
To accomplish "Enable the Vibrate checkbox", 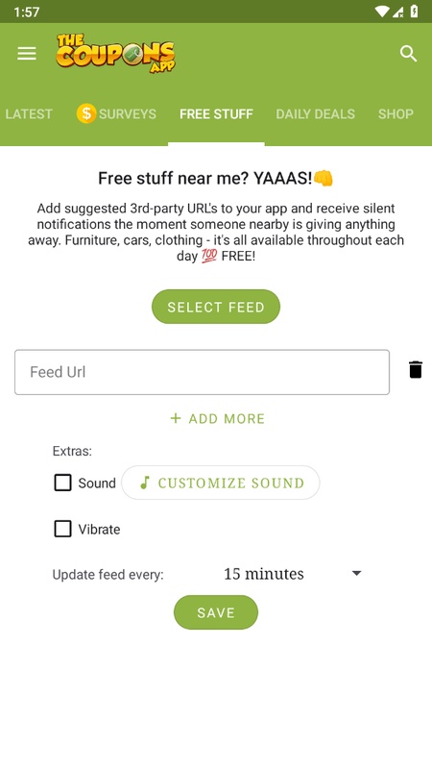I will (x=62, y=529).
